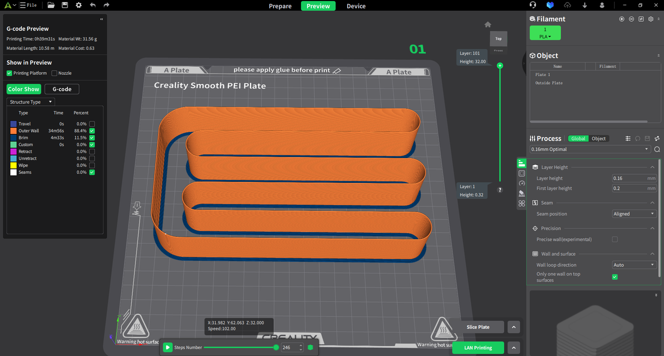Remove a filament using the minus icon
This screenshot has width=664, height=356.
(631, 19)
